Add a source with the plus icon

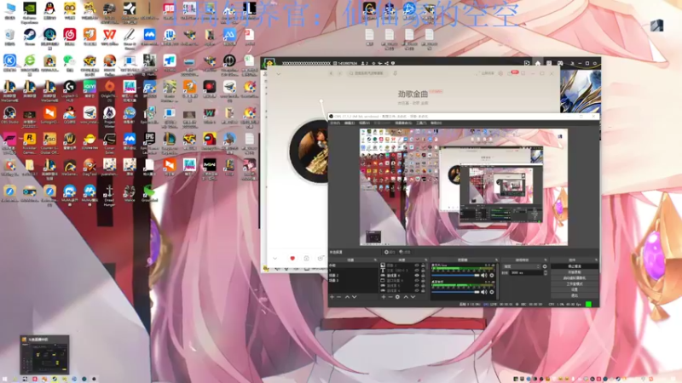(383, 297)
